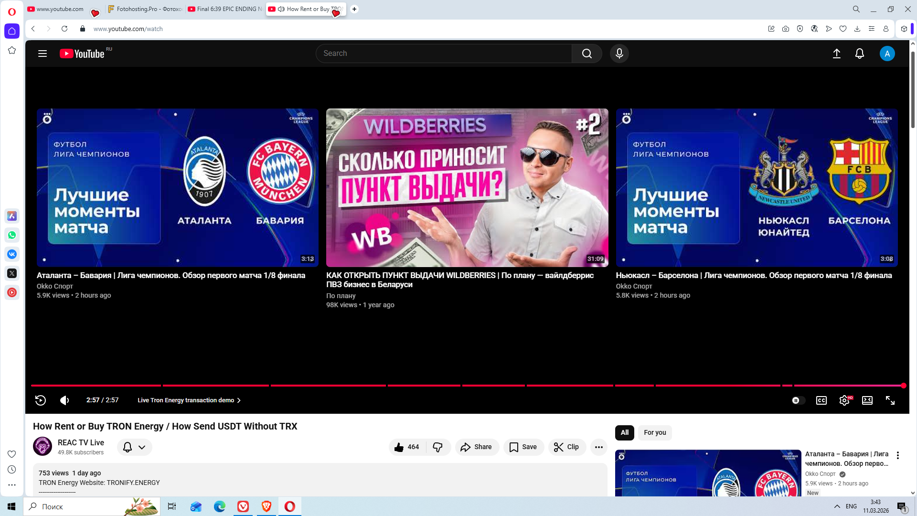
Task: Open player settings gear icon
Action: [844, 400]
